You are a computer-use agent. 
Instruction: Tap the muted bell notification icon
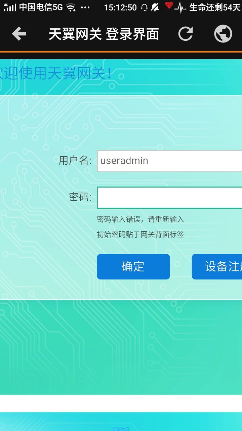[x=155, y=7]
